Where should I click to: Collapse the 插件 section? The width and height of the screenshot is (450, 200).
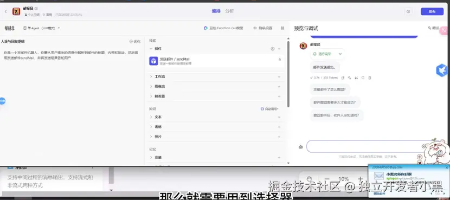(x=151, y=49)
